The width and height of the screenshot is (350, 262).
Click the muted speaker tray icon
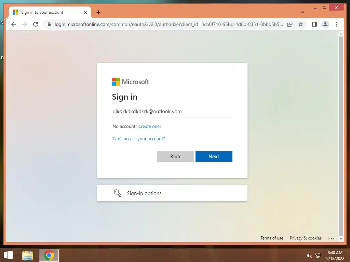[x=309, y=256]
